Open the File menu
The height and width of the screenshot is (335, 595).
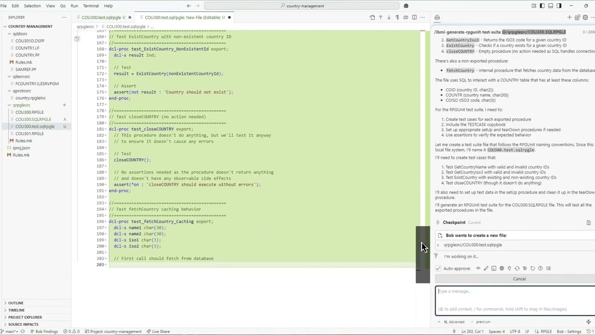[3, 6]
